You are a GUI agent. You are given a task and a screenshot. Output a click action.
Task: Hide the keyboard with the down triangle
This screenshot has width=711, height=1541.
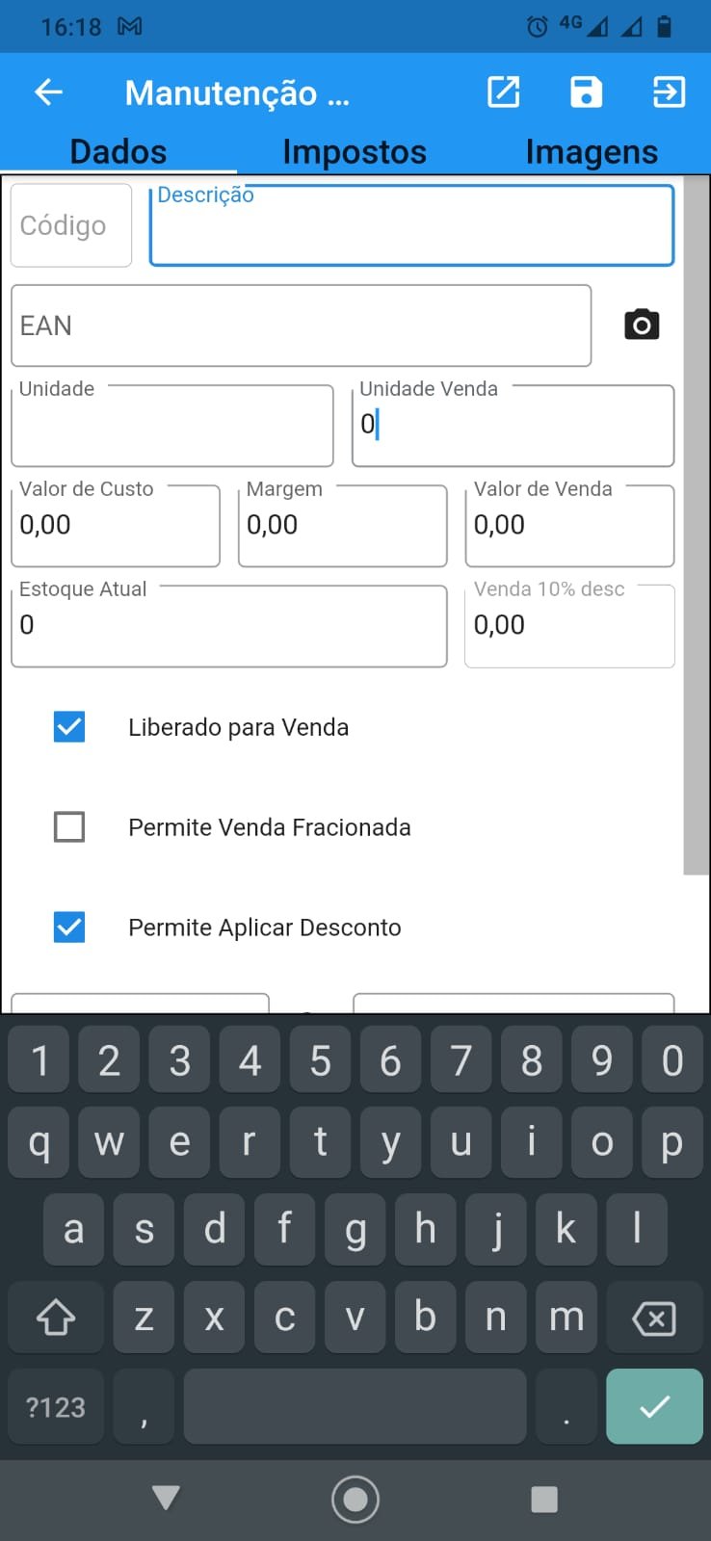click(x=166, y=1498)
